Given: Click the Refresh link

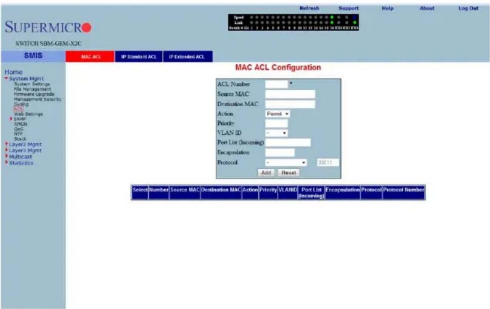Looking at the screenshot, I should coord(310,8).
